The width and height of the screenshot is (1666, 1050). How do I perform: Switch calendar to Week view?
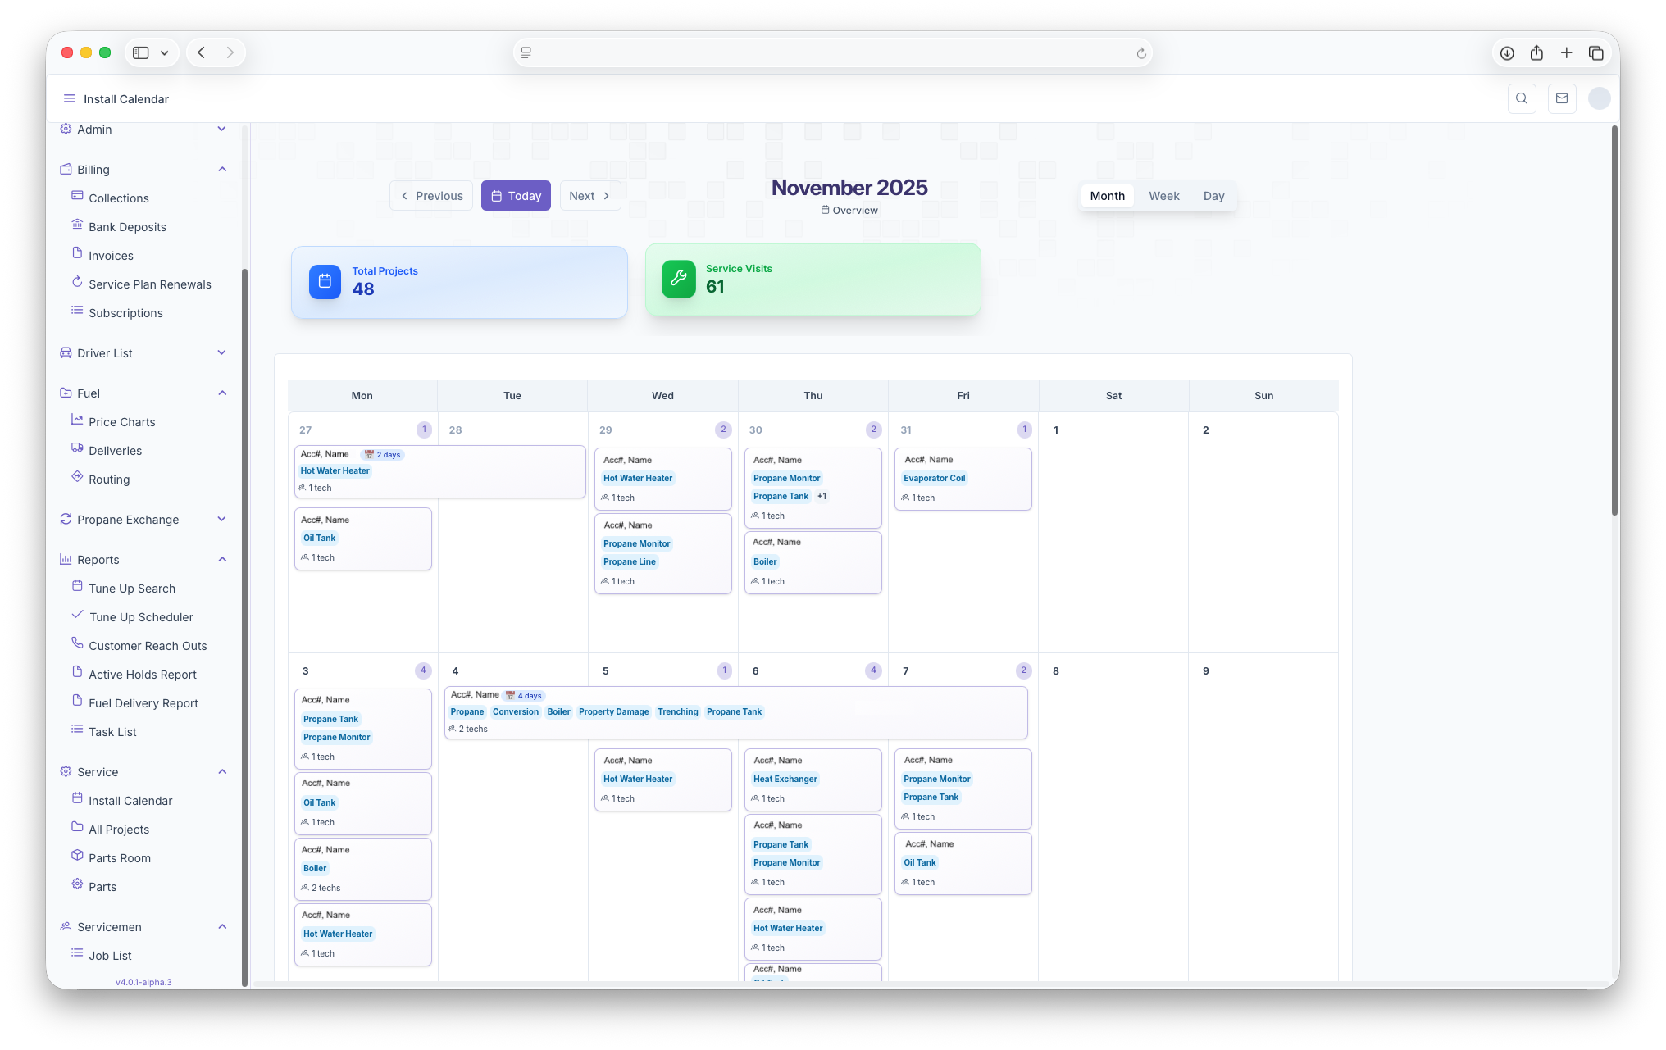click(x=1163, y=196)
